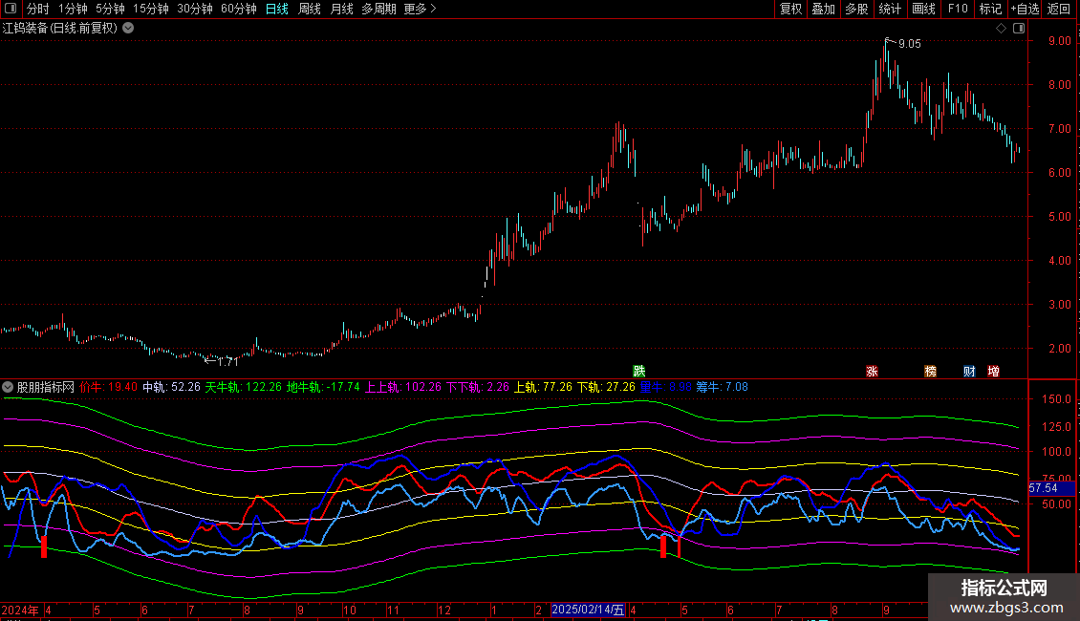
Task: Expand the 江钨装备 stock title dropdown arrow
Action: 128,28
